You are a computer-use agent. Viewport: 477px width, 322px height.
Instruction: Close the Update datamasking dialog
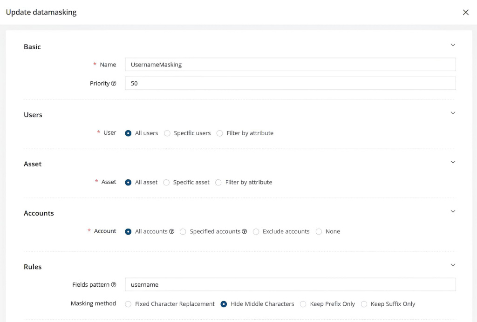tap(465, 13)
